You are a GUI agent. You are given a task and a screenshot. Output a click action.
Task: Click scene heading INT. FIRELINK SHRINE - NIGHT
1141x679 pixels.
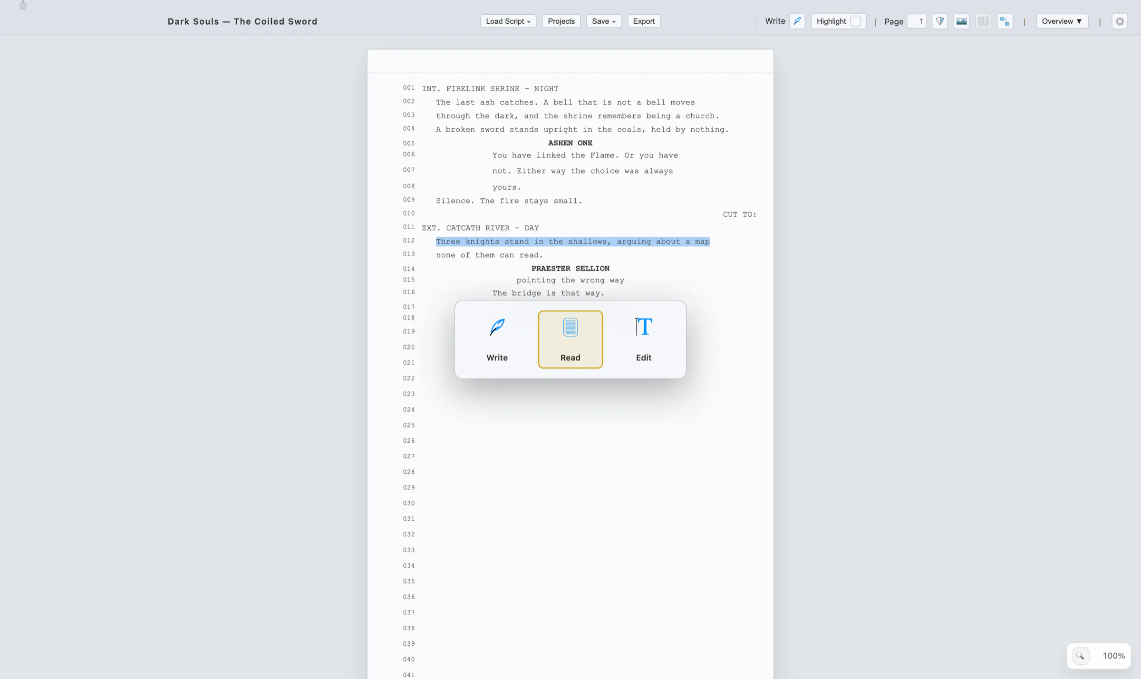coord(490,89)
